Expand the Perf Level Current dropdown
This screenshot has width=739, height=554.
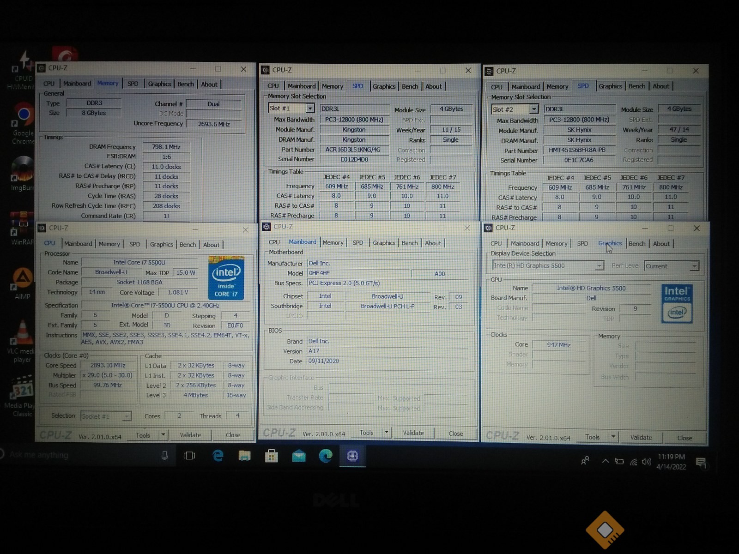click(694, 266)
